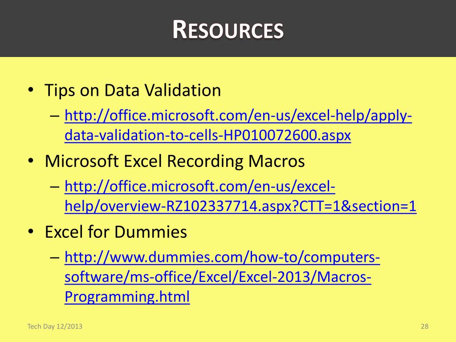Click the bullet before 'Excel for Dummies'
The image size is (456, 342).
31,232
